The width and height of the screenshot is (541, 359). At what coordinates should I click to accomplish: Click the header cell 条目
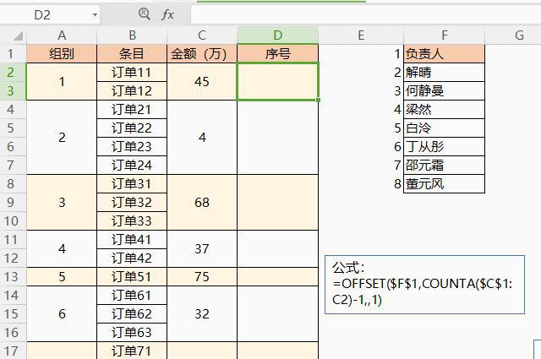click(x=132, y=54)
